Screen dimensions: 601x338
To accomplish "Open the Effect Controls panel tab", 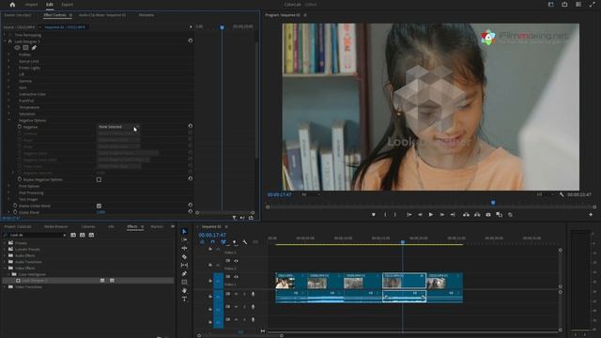I will tap(54, 15).
